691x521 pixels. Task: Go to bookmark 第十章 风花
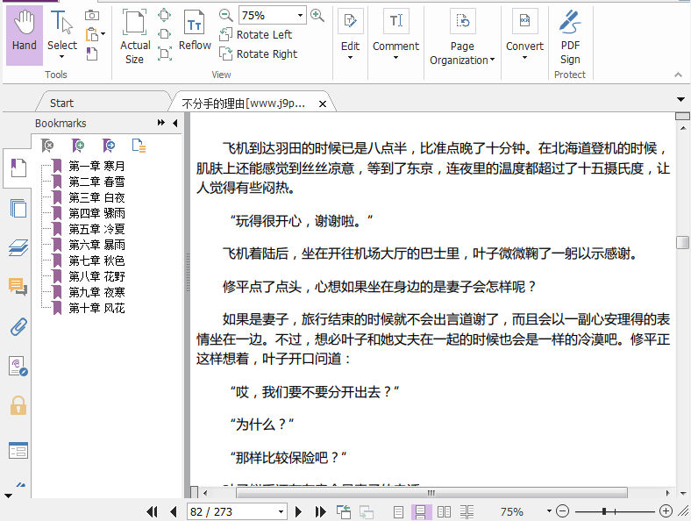(96, 308)
